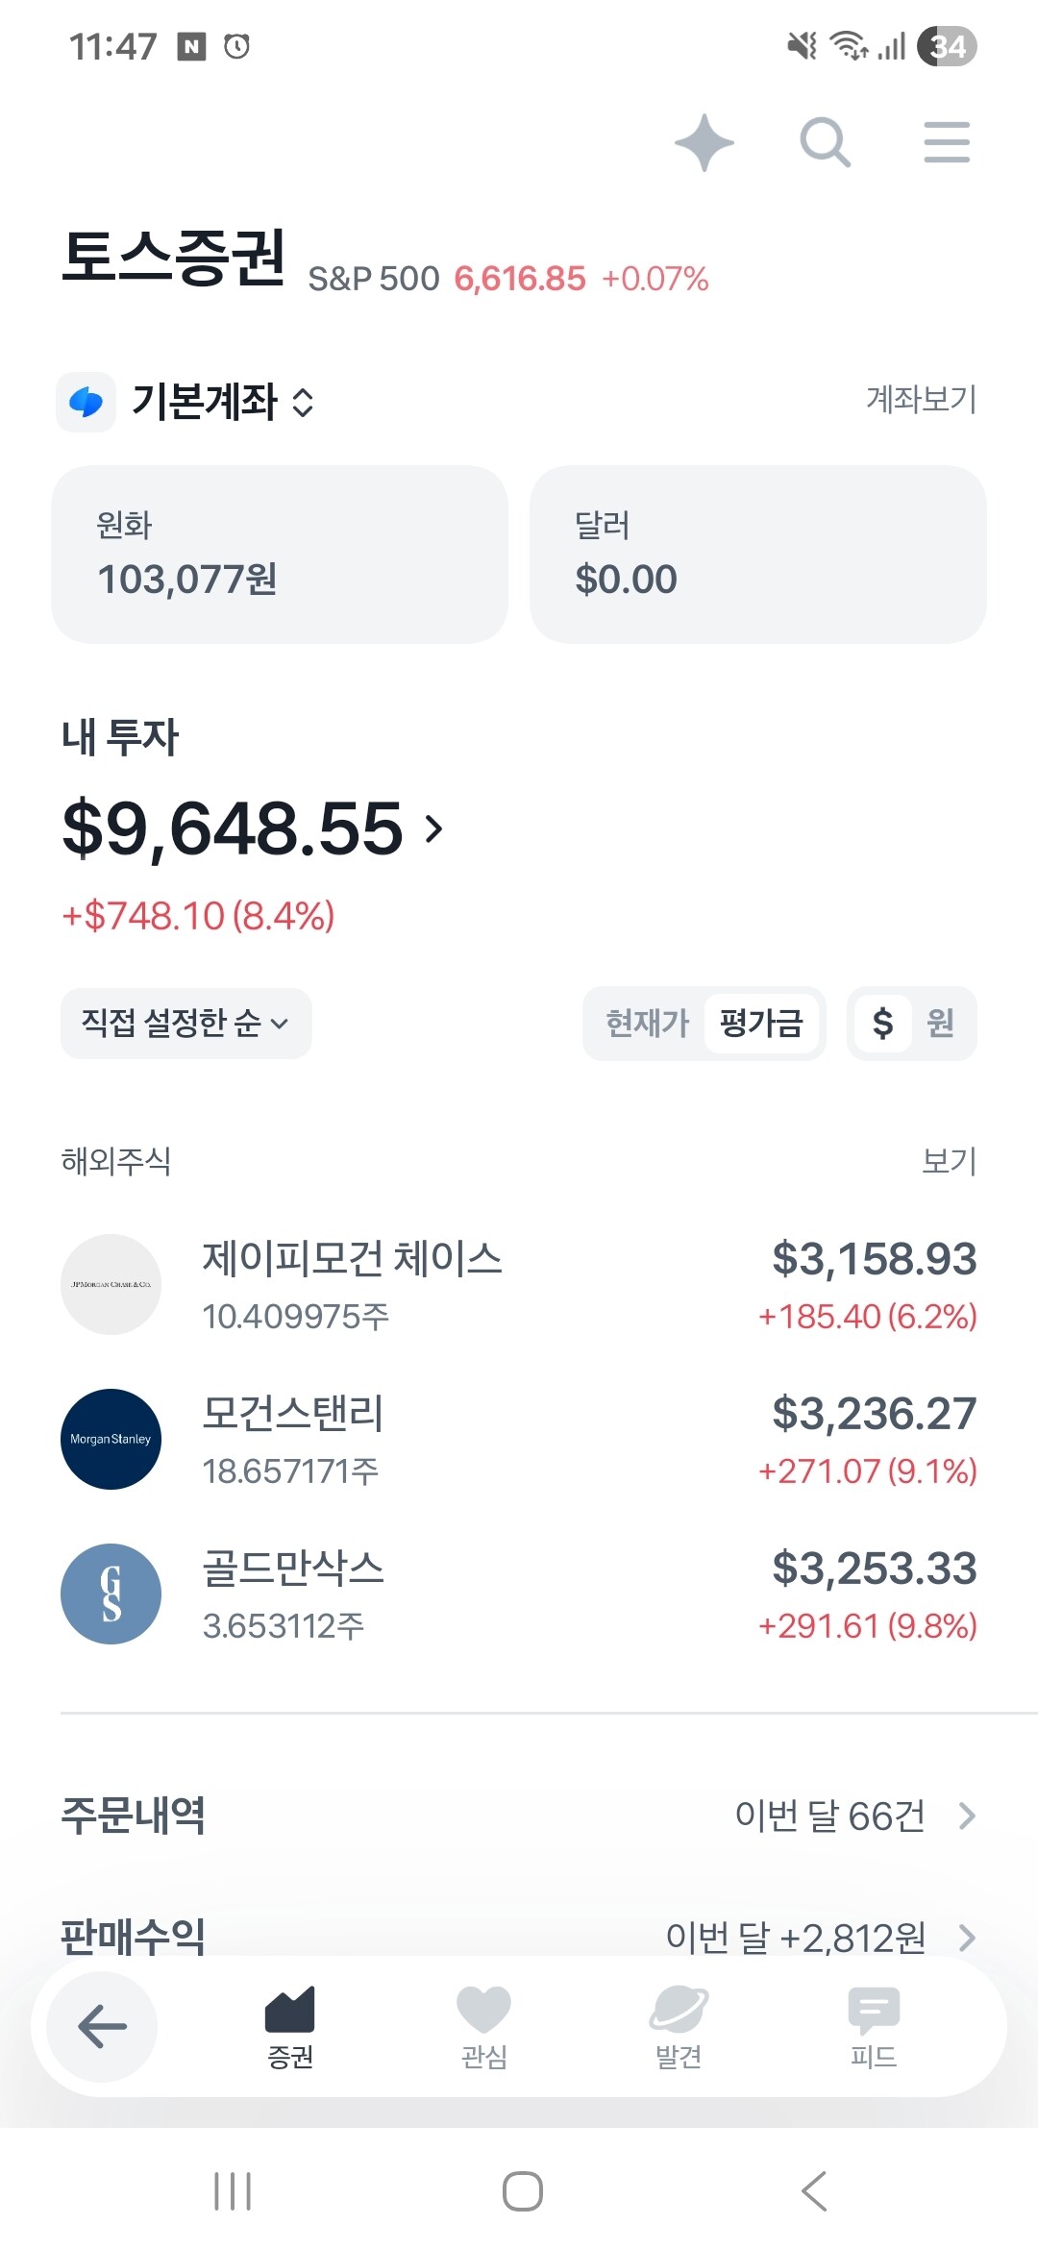This screenshot has height=2249, width=1038.
Task: Tap the AI sparkle icon
Action: pyautogui.click(x=704, y=143)
